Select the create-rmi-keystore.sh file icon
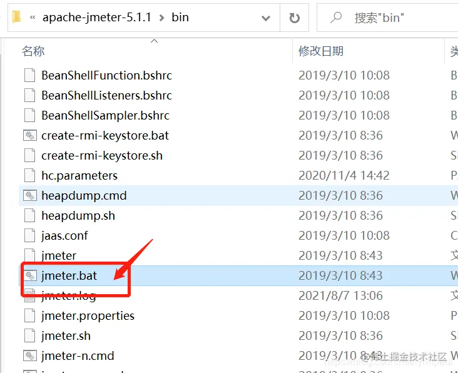458x373 pixels. click(30, 155)
